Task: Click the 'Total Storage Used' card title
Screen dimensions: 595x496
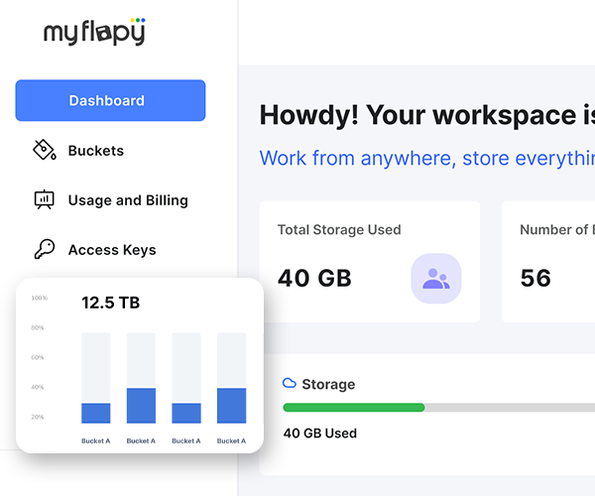Action: click(339, 229)
